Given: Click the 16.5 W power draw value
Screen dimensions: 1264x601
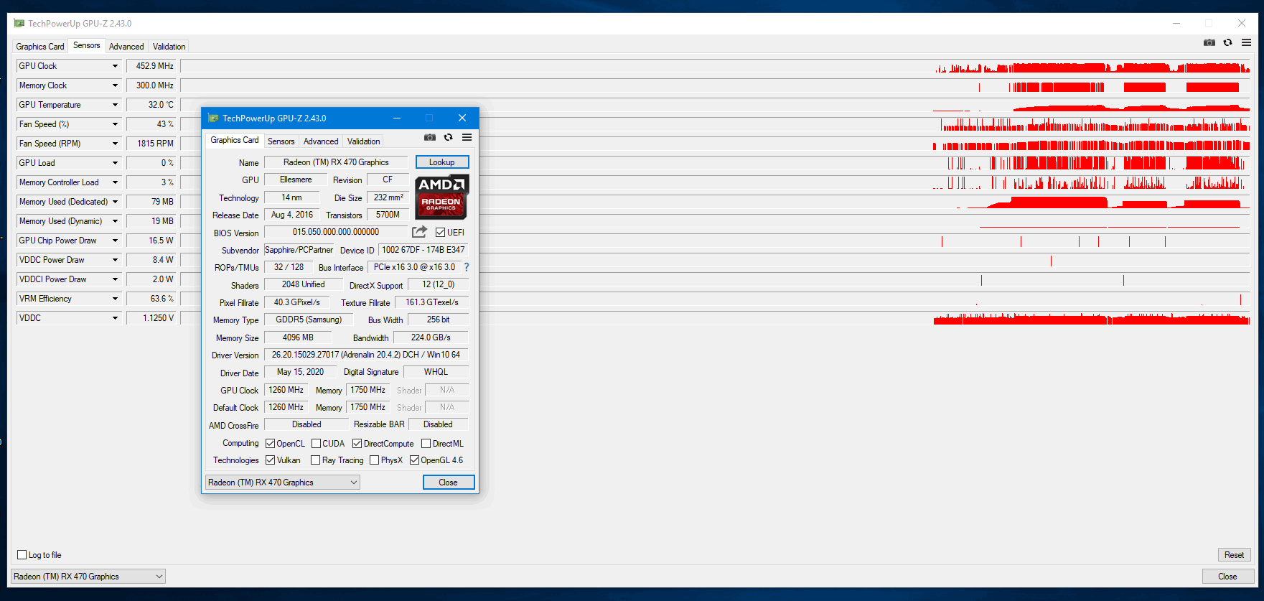Looking at the screenshot, I should coord(151,241).
